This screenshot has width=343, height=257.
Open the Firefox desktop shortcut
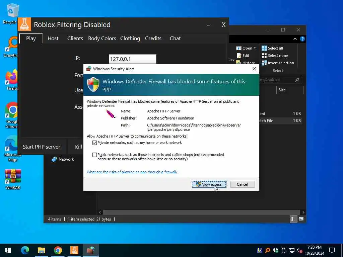point(11,80)
